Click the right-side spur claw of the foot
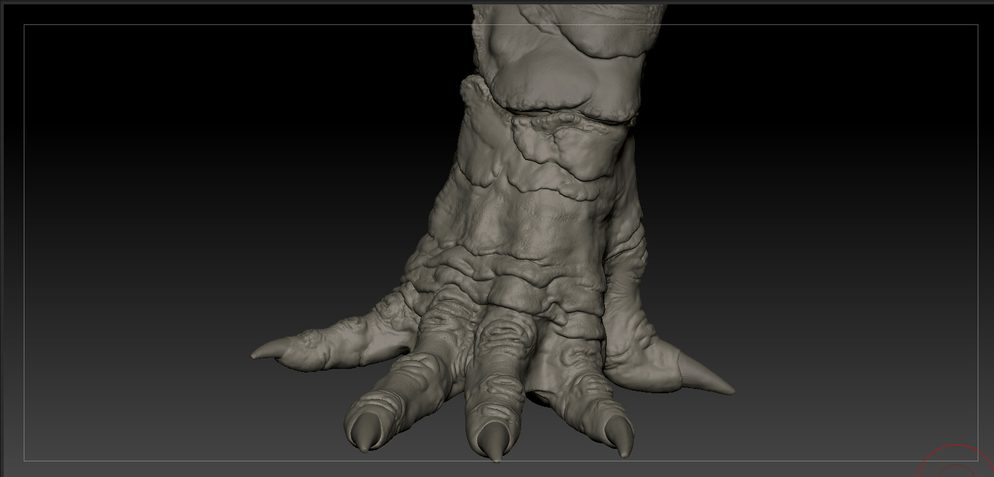The width and height of the screenshot is (994, 477). (706, 373)
